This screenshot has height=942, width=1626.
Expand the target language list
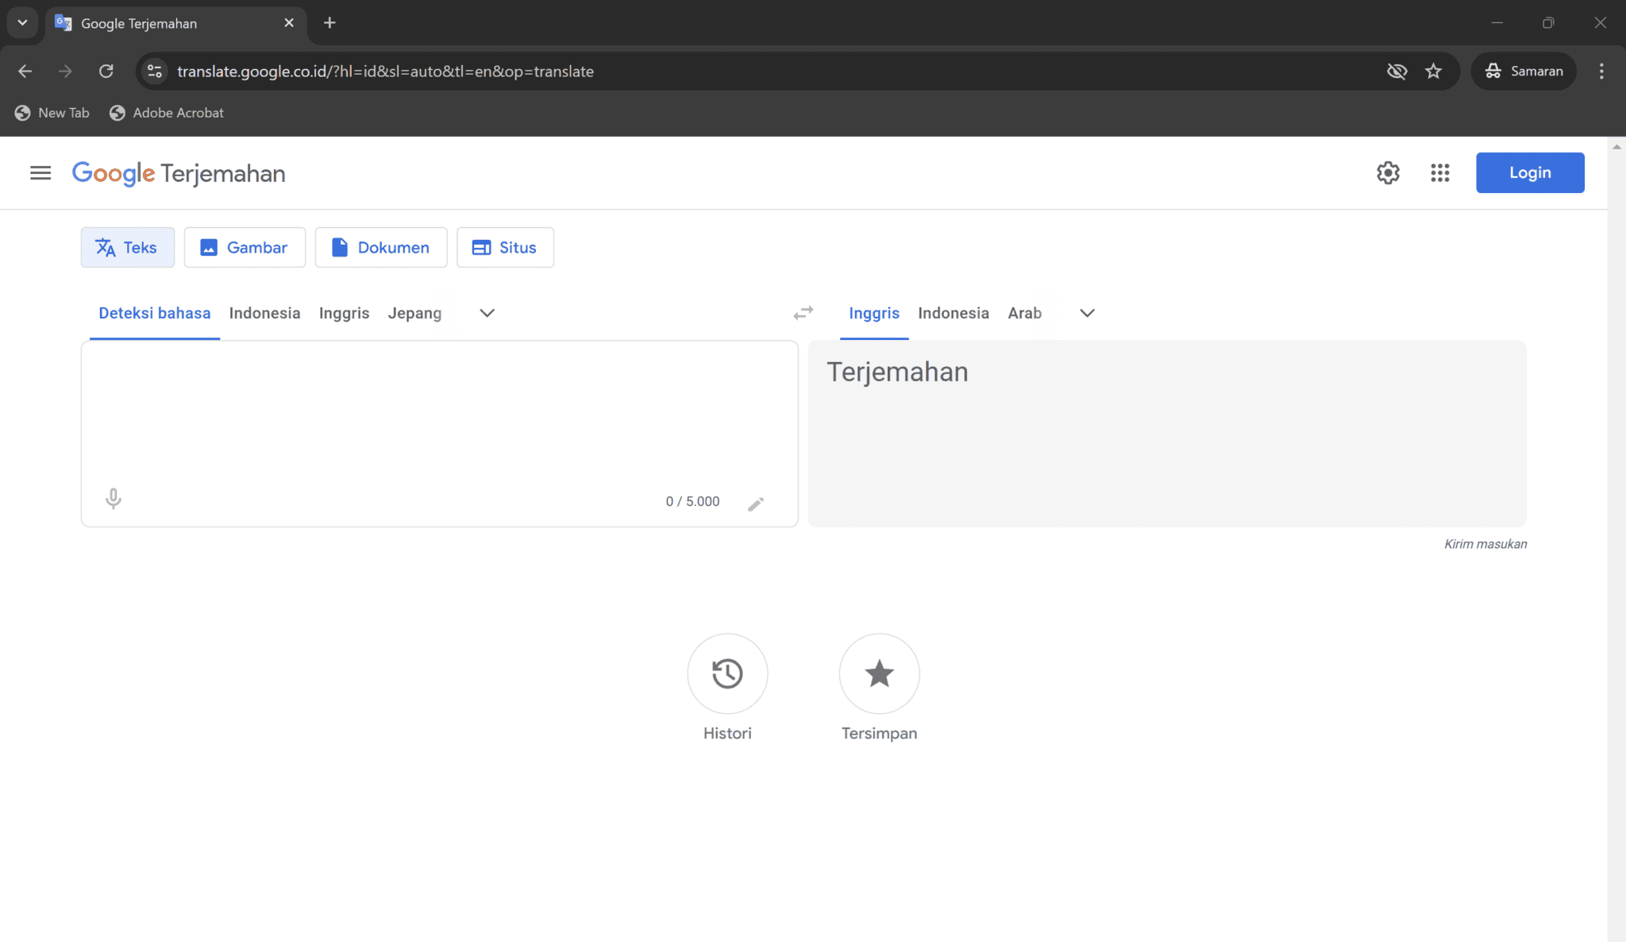[1088, 313]
